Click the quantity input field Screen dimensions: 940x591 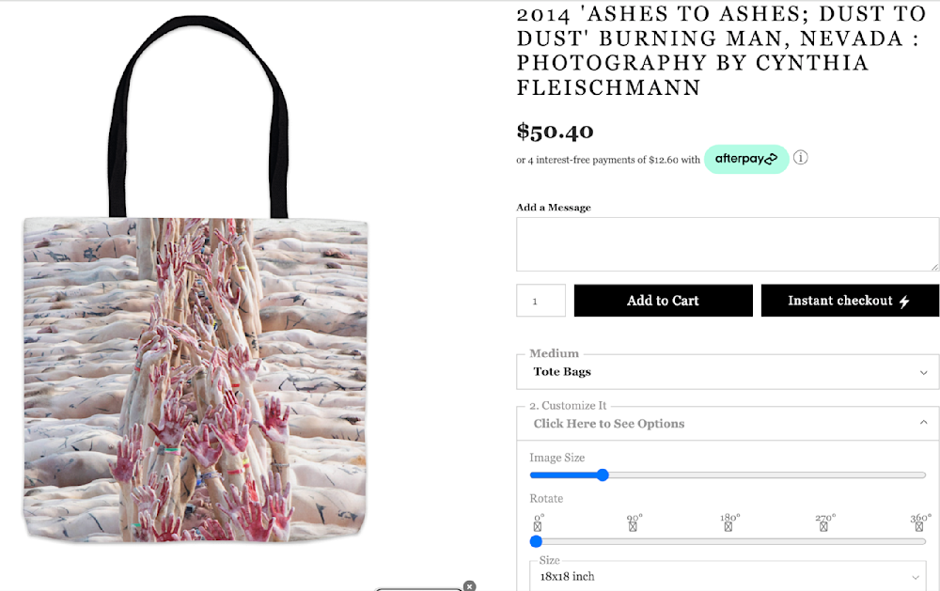[x=540, y=301]
